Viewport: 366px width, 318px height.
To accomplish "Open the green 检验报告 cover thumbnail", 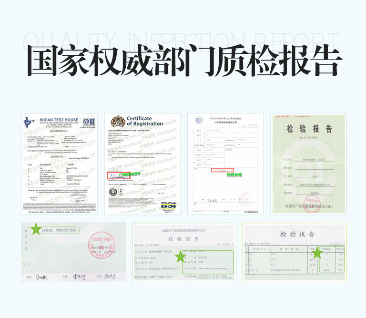I will (309, 164).
